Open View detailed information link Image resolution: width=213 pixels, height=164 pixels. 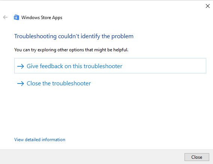pyautogui.click(x=40, y=140)
